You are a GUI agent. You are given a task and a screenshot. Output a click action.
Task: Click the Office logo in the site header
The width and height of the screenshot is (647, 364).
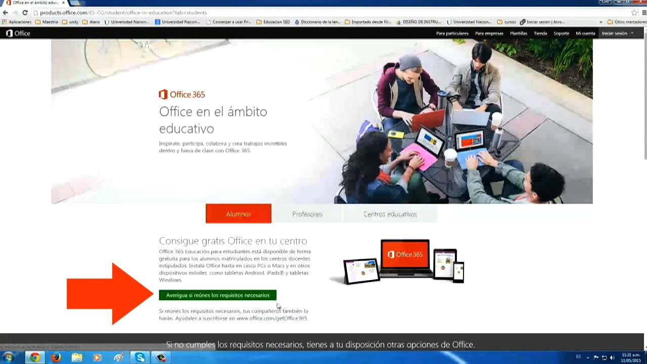tap(18, 33)
